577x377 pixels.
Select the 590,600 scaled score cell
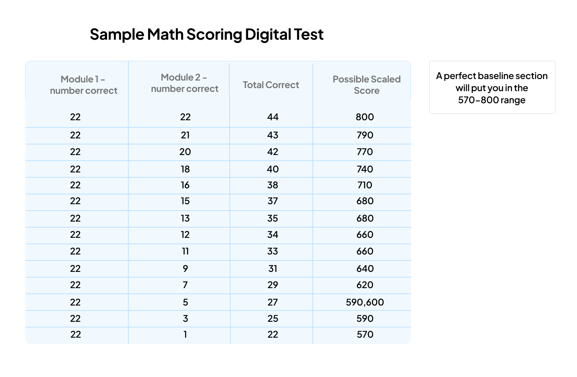365,303
